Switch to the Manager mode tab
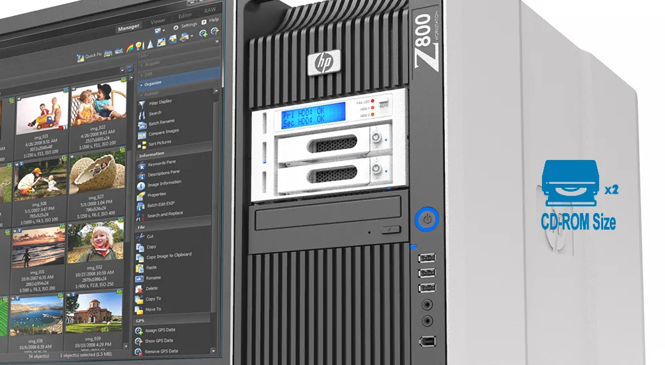Image resolution: width=665 pixels, height=365 pixels. (x=128, y=27)
